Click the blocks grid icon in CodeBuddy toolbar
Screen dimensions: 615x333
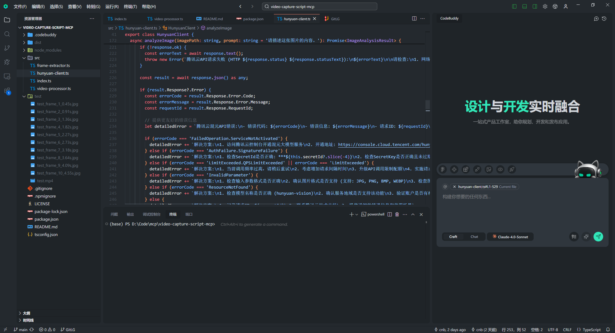[x=466, y=169]
